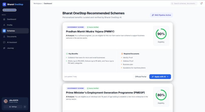Open Documents menu item
205x112 pixels.
[15, 37]
